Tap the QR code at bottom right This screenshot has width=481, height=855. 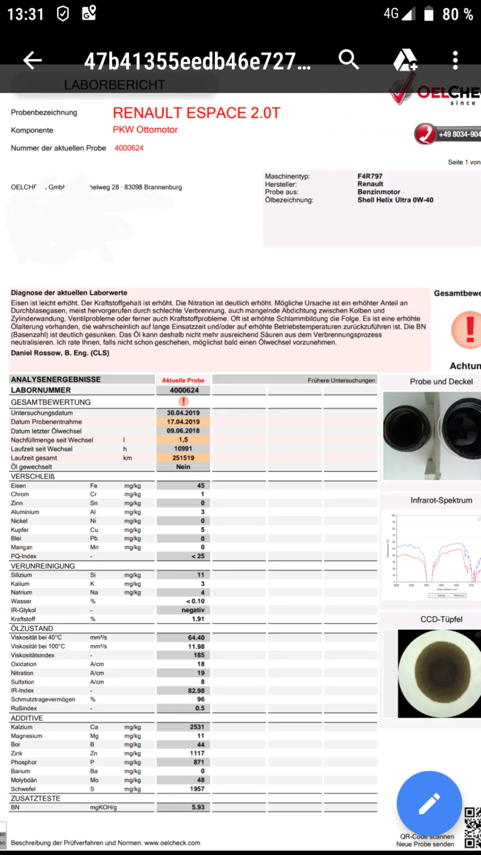(x=472, y=828)
